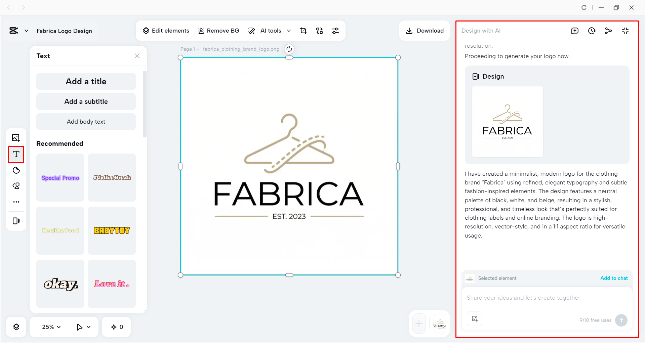This screenshot has height=343, width=645.
Task: Open image adjustments icon
Action: [335, 31]
